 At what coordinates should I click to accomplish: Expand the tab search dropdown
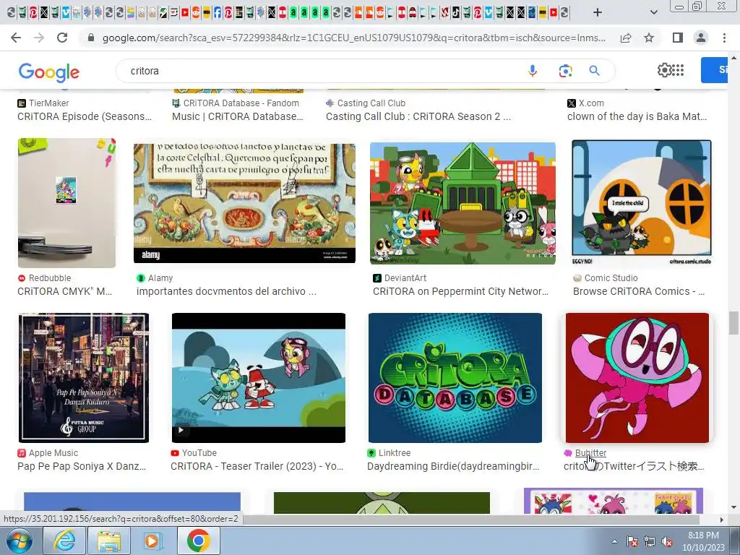653,12
